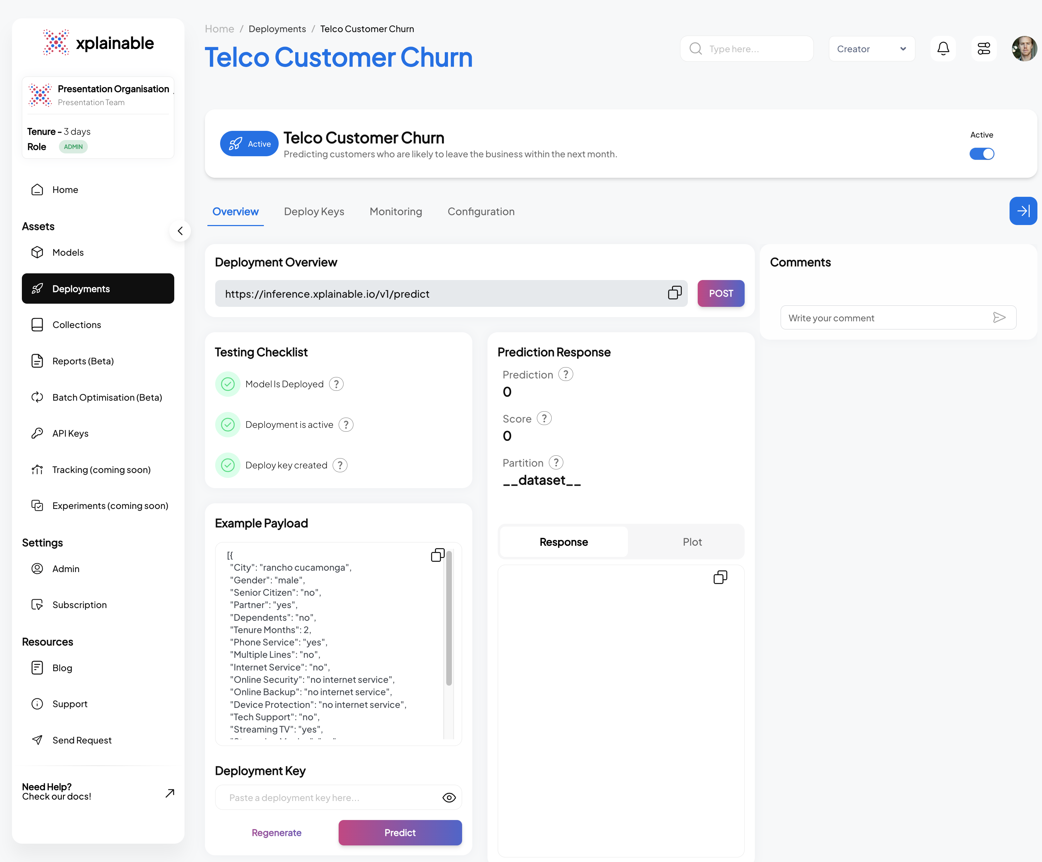The width and height of the screenshot is (1042, 862).
Task: Copy the prediction response output
Action: point(720,577)
